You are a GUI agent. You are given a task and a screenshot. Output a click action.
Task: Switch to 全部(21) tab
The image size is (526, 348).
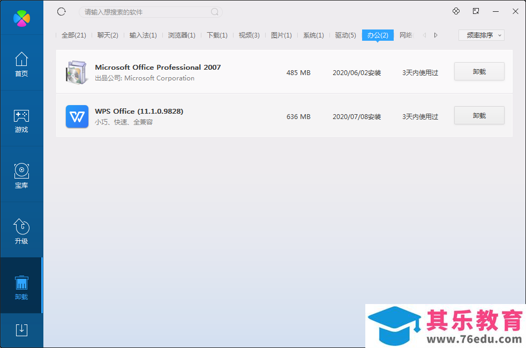coord(74,35)
